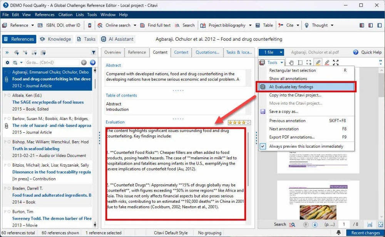Set the star rating for Evaluation

point(239,123)
